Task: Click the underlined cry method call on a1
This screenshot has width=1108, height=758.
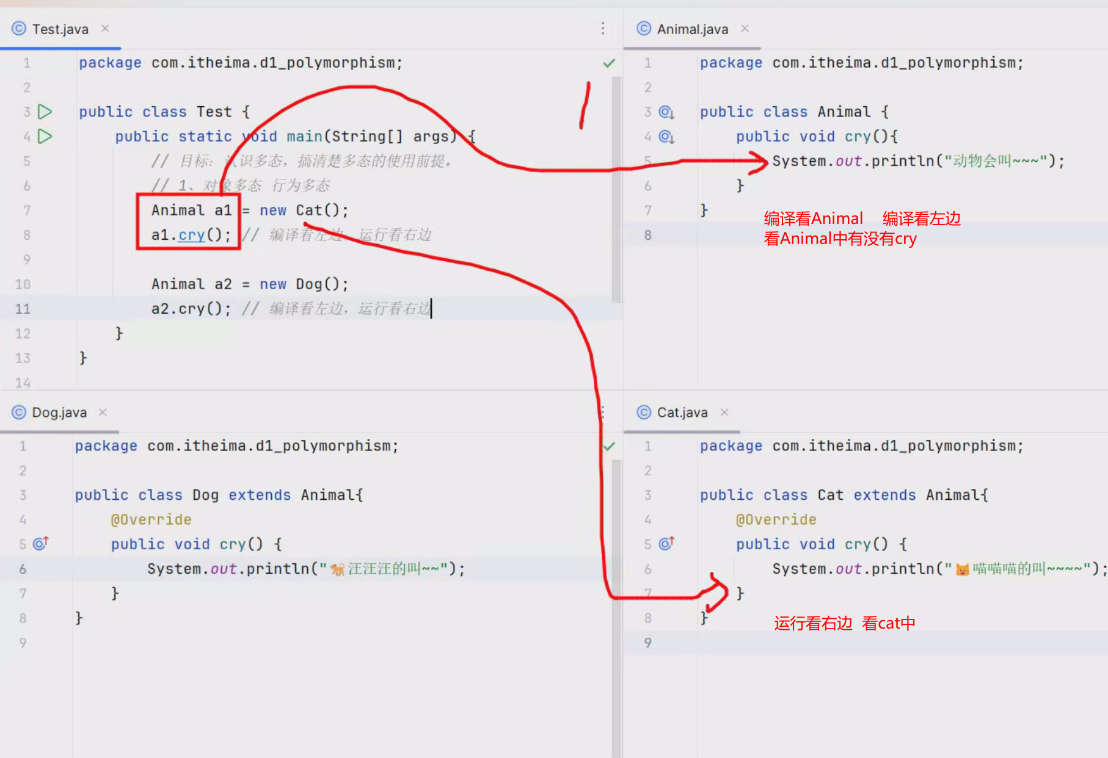Action: pos(191,235)
